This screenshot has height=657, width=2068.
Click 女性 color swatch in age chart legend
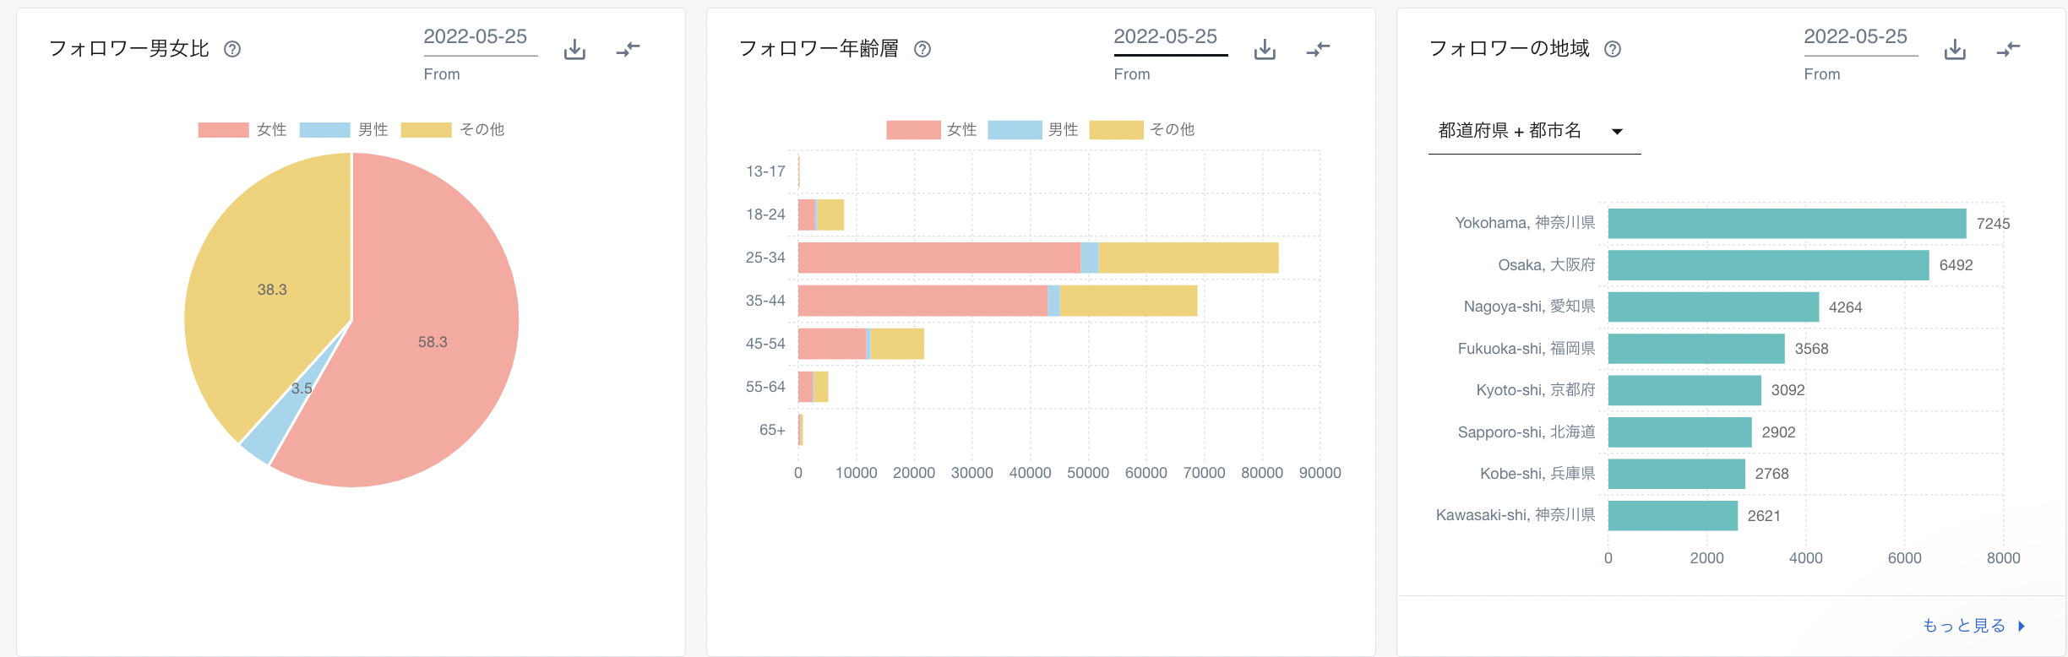tap(912, 129)
